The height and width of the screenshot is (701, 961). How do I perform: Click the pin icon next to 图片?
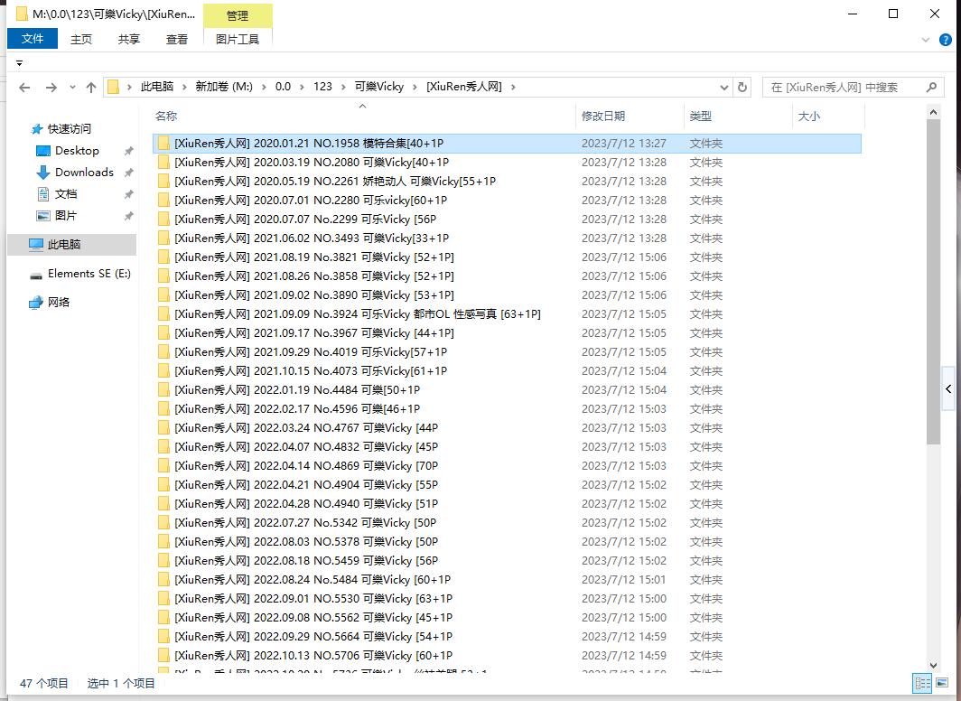pyautogui.click(x=128, y=216)
